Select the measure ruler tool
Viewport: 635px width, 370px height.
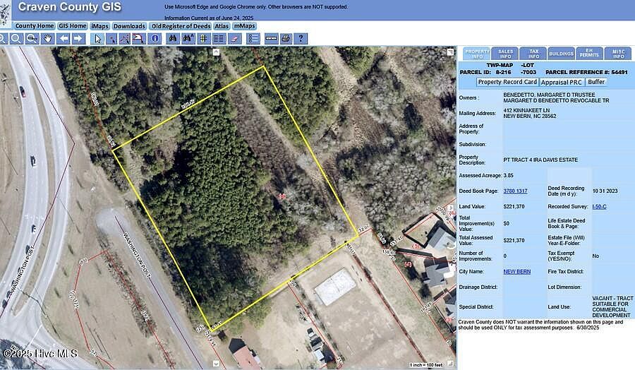click(x=271, y=39)
